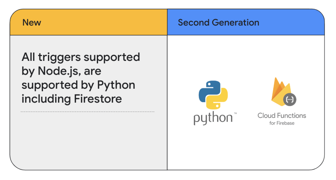Click the lowercase "python" wordmark
This screenshot has height=180, width=336.
(213, 118)
